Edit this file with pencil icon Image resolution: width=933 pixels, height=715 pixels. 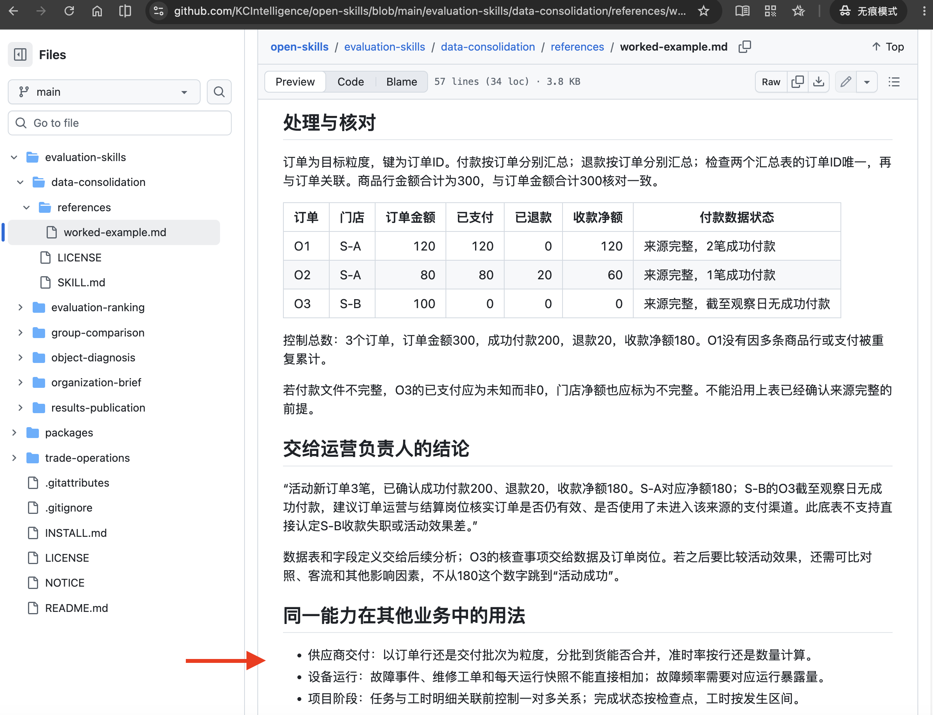point(846,82)
